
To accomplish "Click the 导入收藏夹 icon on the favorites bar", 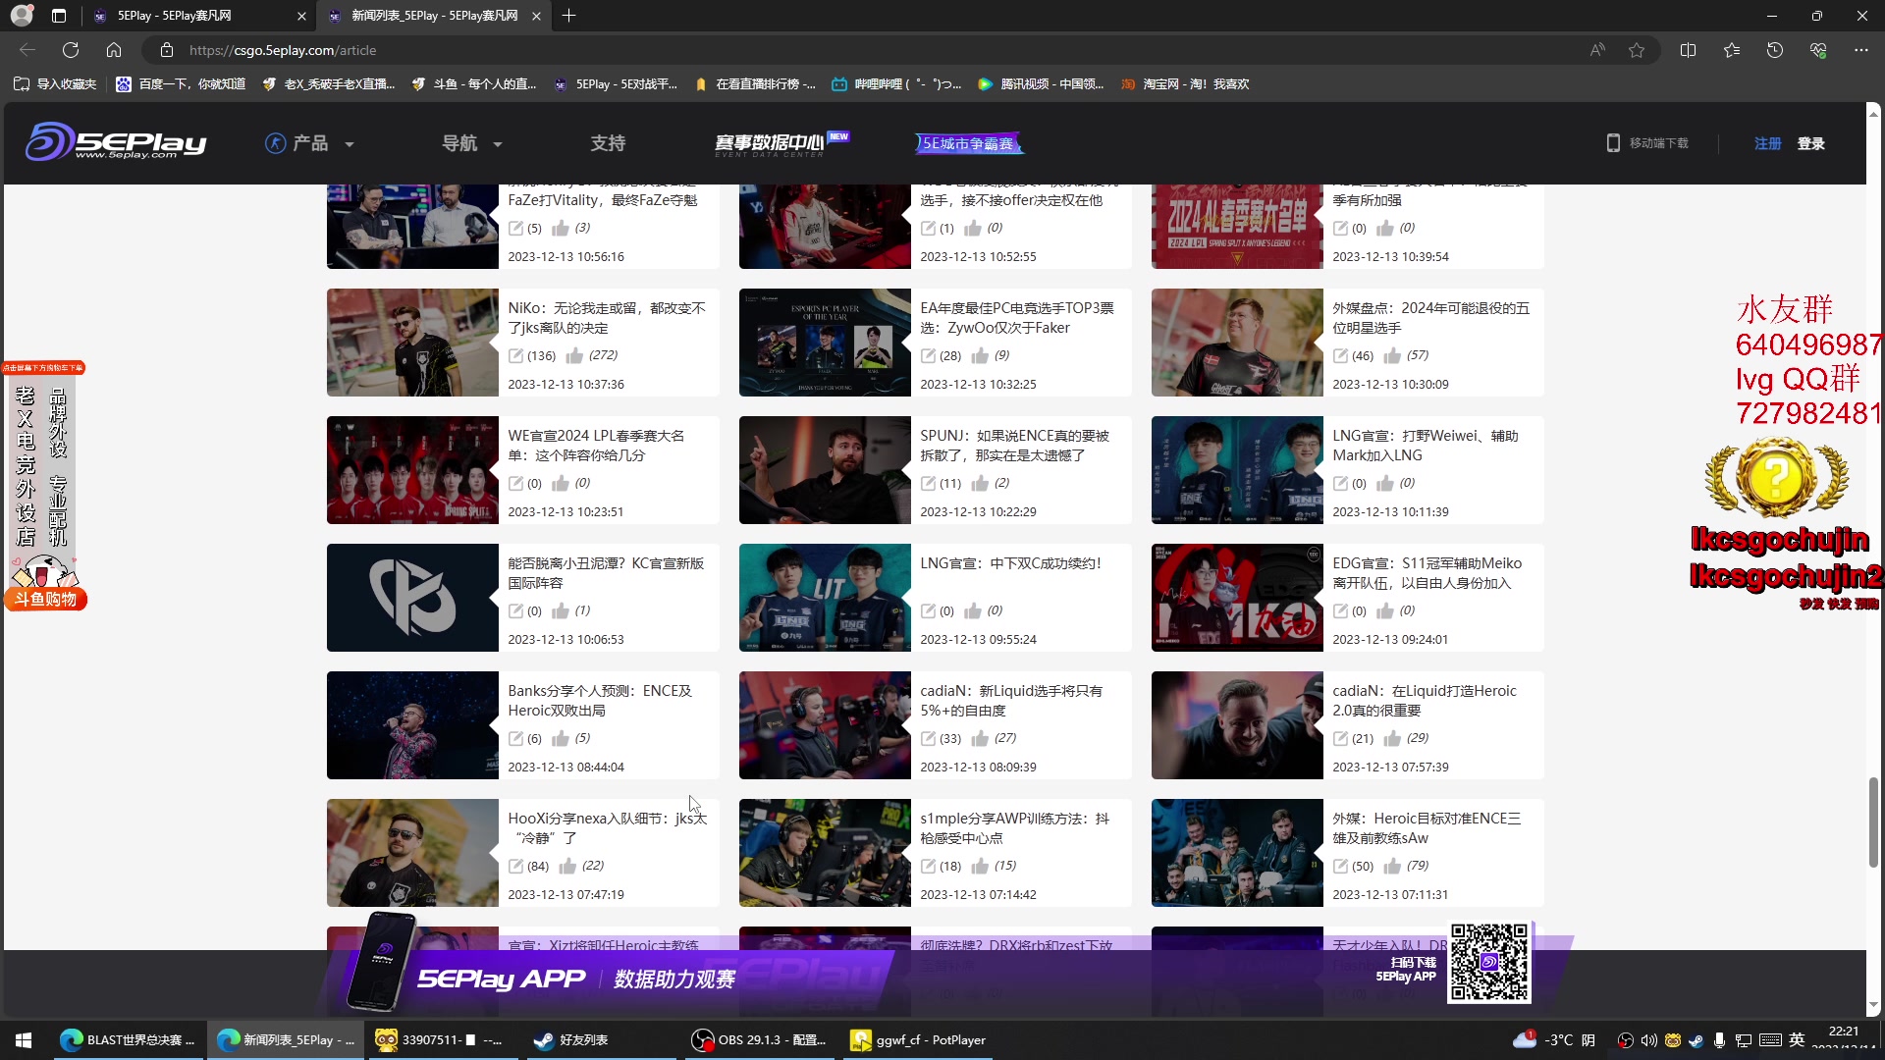I will pyautogui.click(x=22, y=84).
